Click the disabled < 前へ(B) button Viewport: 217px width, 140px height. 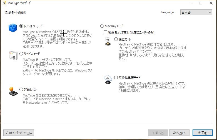click(x=158, y=133)
